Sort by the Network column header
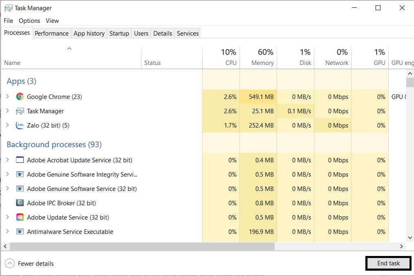414x276 pixels. 333,57
